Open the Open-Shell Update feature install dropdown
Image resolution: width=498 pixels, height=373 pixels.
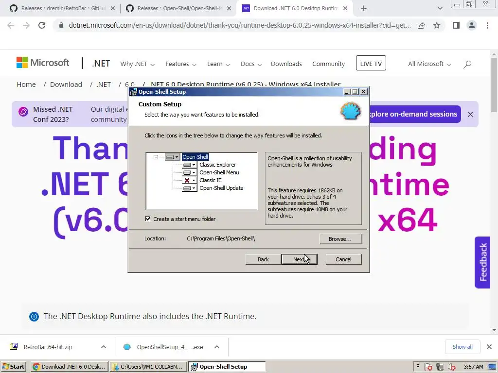click(189, 188)
